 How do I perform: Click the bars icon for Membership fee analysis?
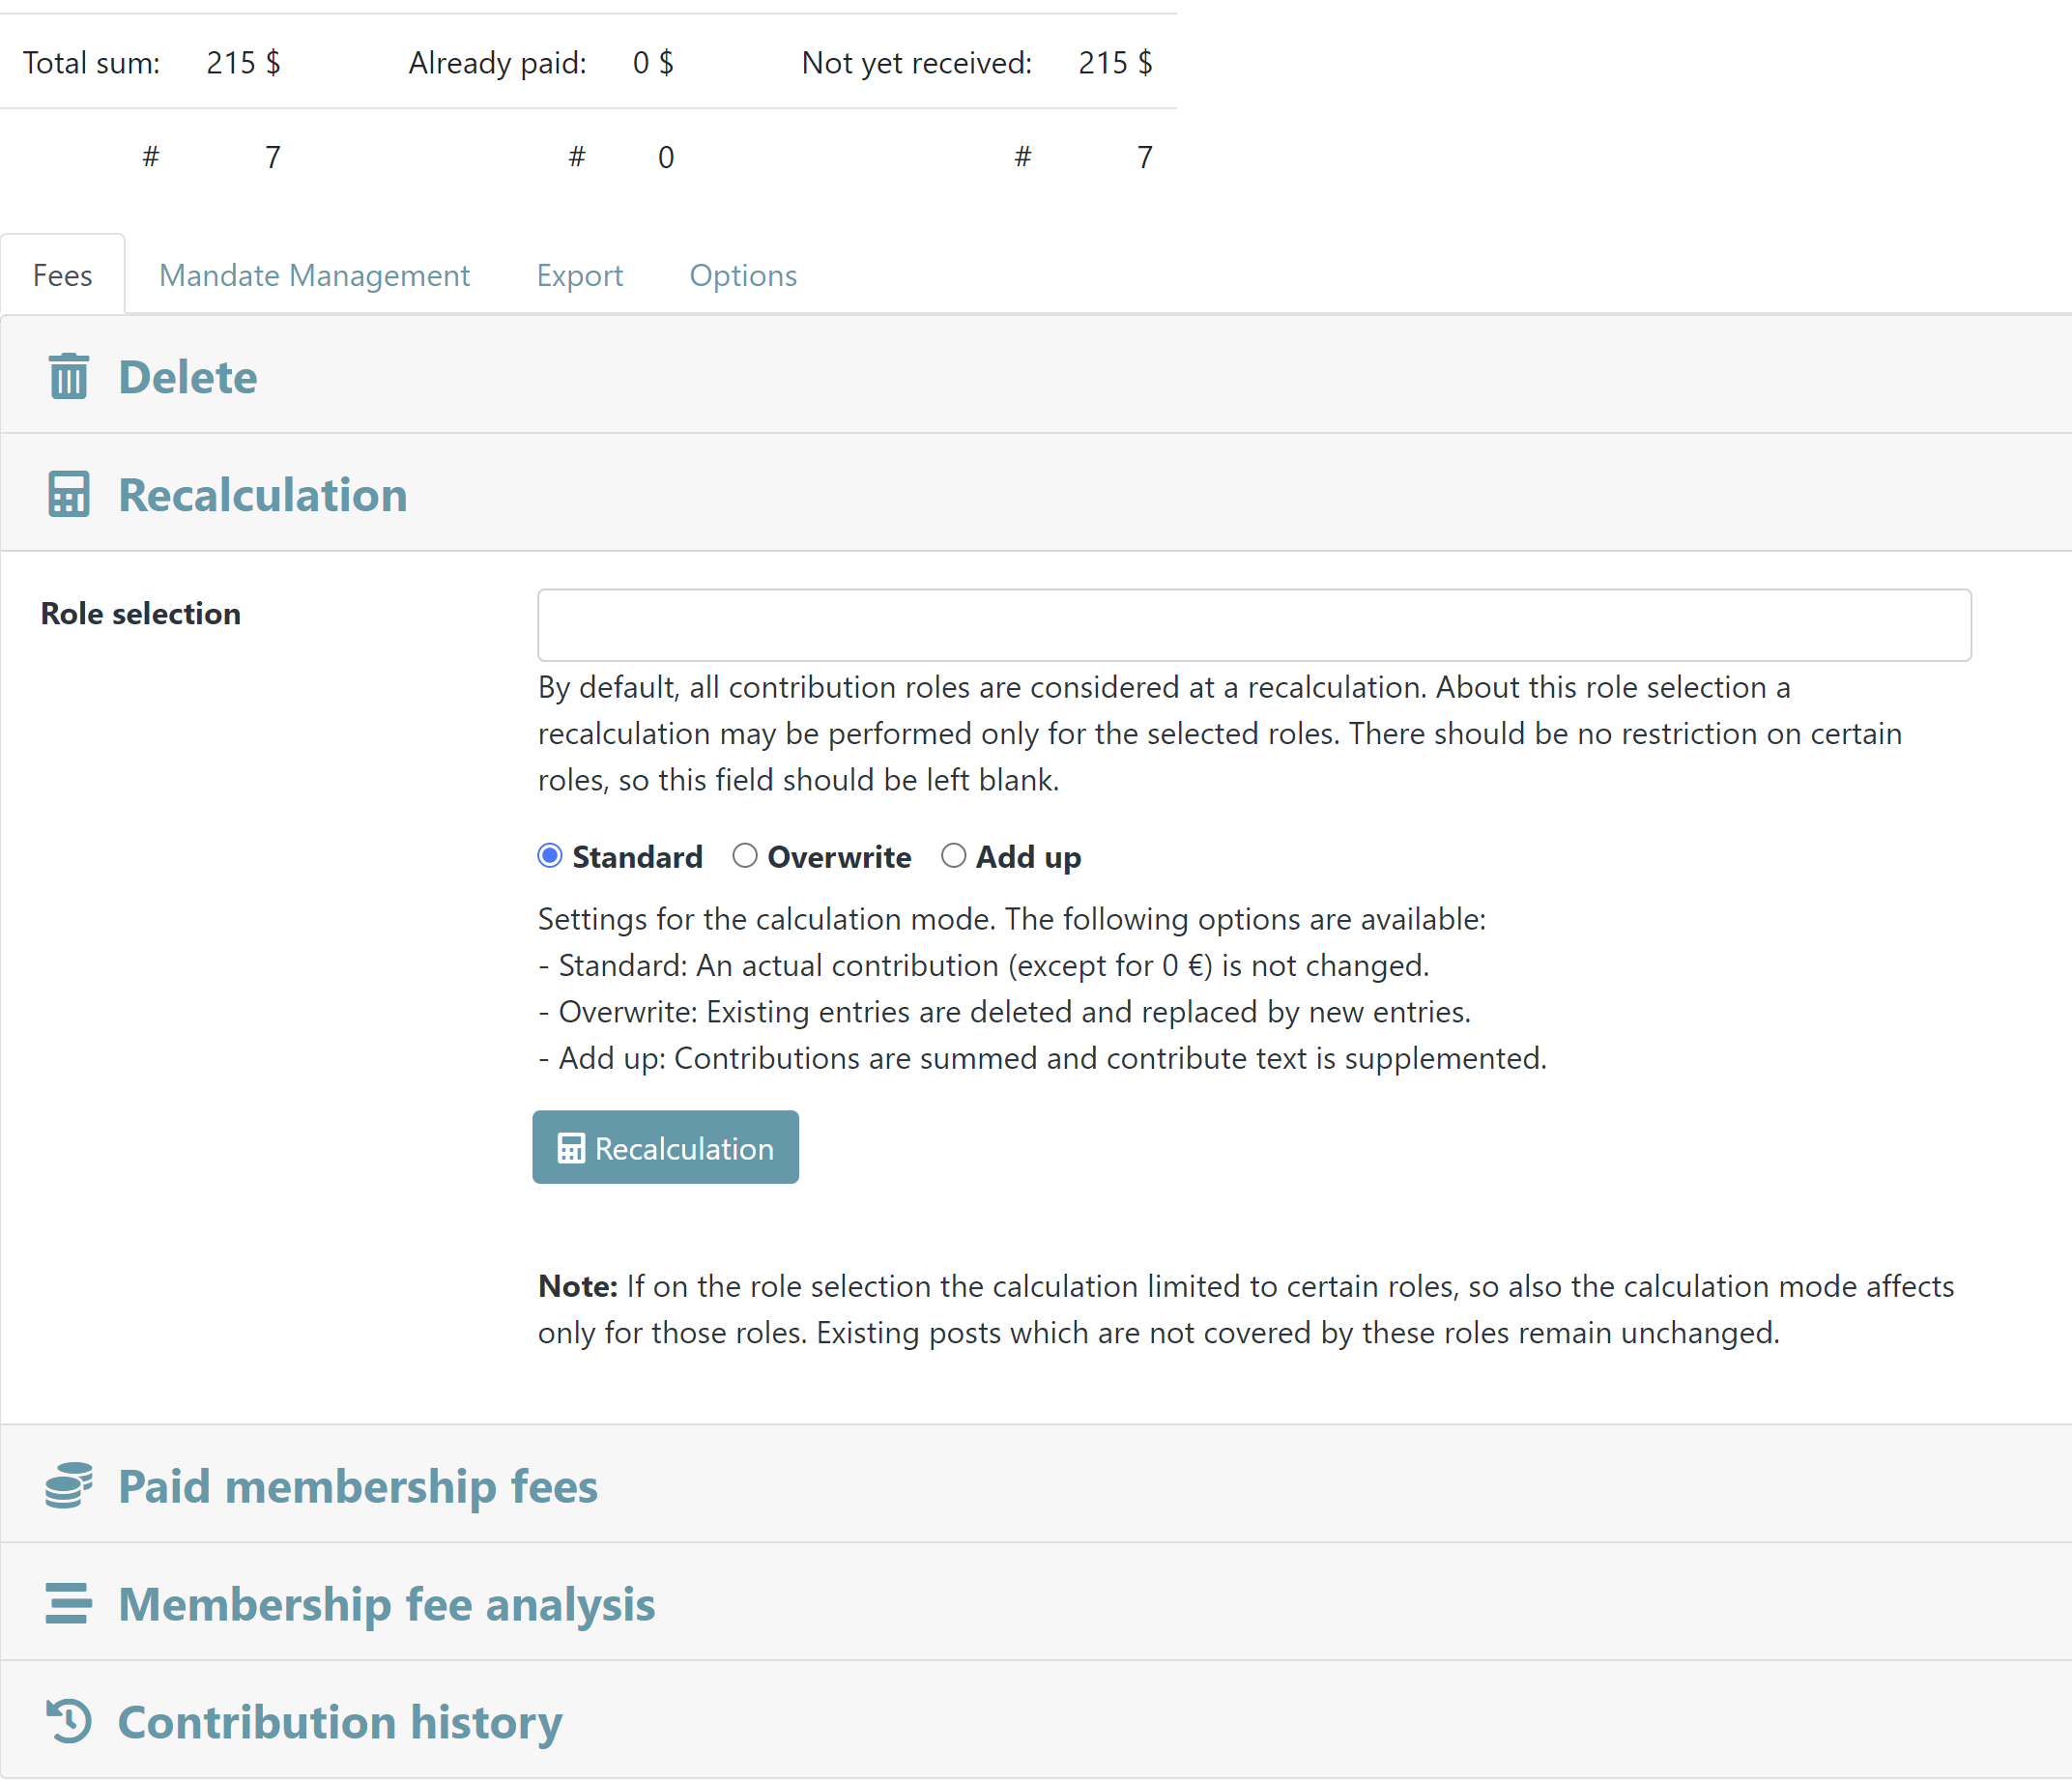68,1603
